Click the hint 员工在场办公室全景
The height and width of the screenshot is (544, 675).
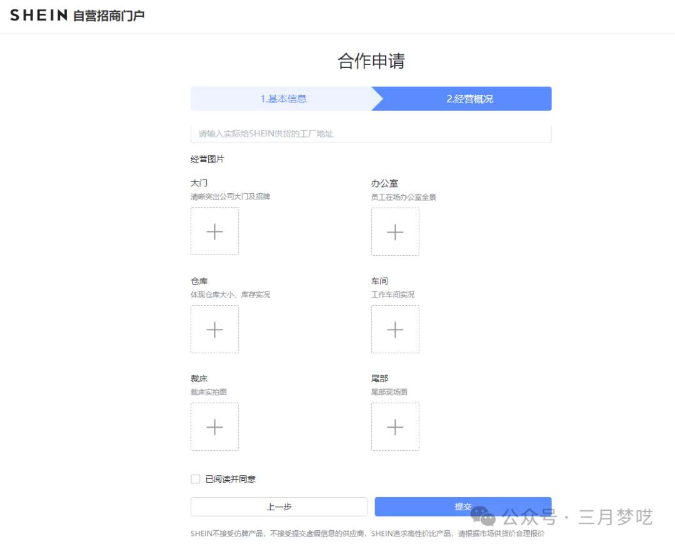[x=404, y=197]
